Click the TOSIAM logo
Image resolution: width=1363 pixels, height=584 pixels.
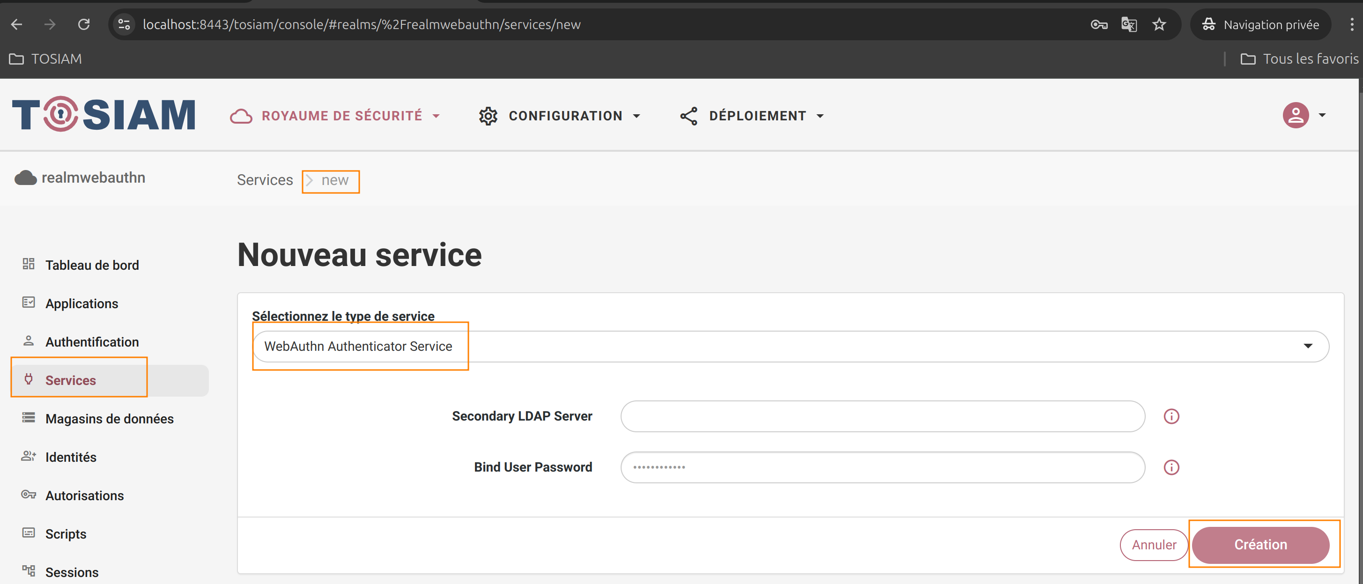click(x=104, y=115)
